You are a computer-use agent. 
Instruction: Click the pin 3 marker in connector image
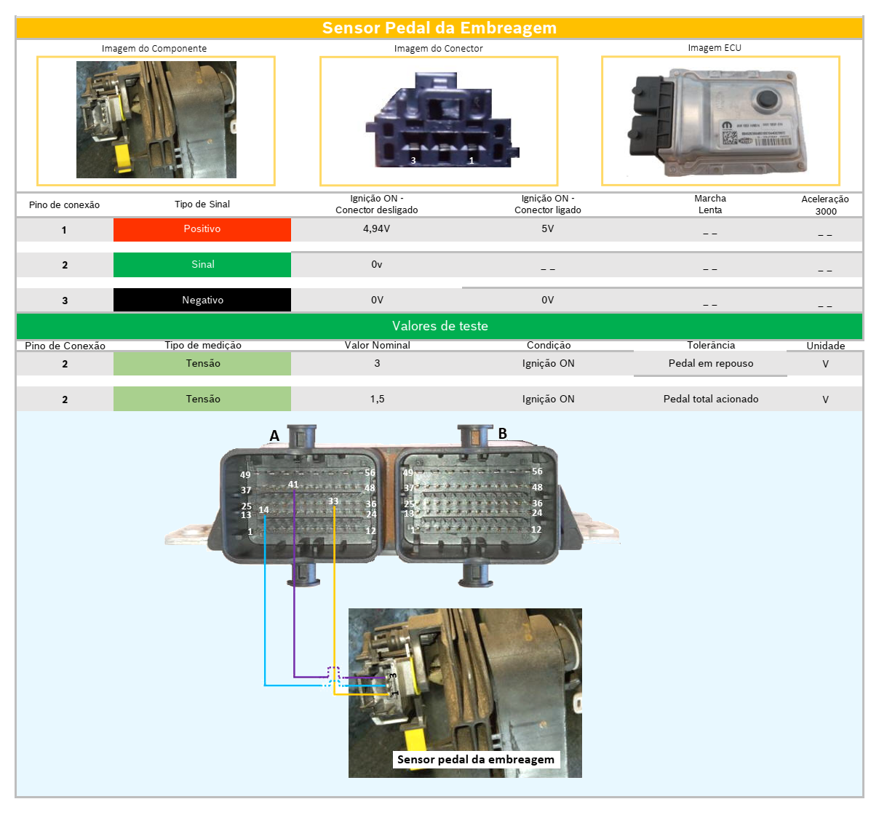click(413, 161)
